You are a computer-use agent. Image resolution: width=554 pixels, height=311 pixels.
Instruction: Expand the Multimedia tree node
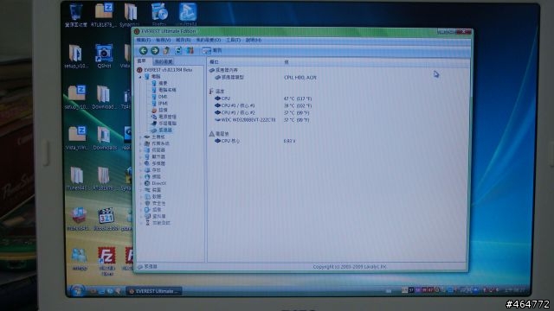141,163
